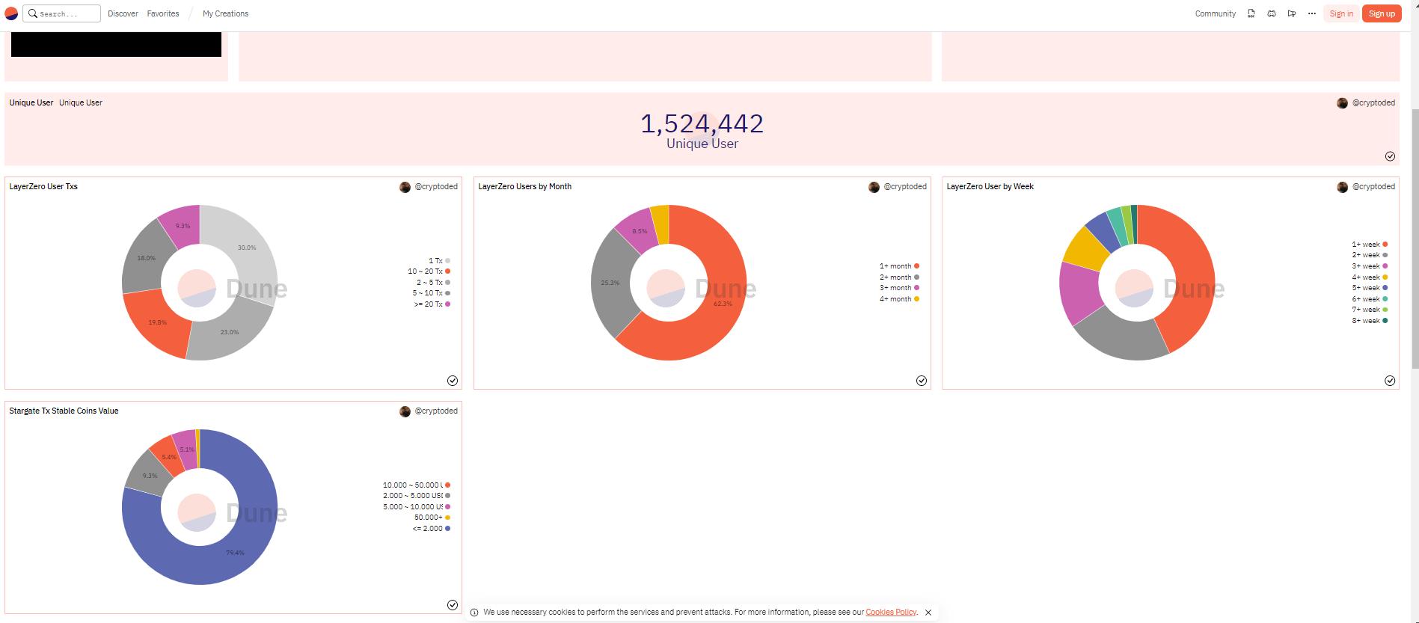Open the Favorites tab
This screenshot has height=623, width=1419.
click(163, 13)
